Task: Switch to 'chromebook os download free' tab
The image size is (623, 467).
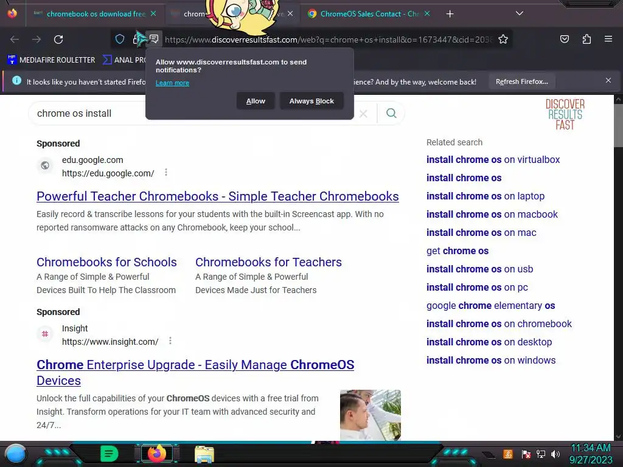Action: coord(96,14)
